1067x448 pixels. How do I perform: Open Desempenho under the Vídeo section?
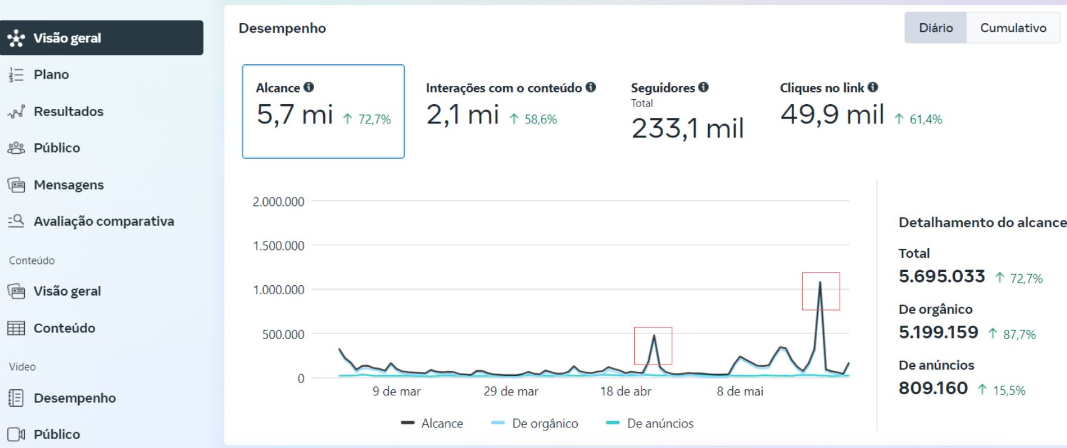tap(75, 398)
